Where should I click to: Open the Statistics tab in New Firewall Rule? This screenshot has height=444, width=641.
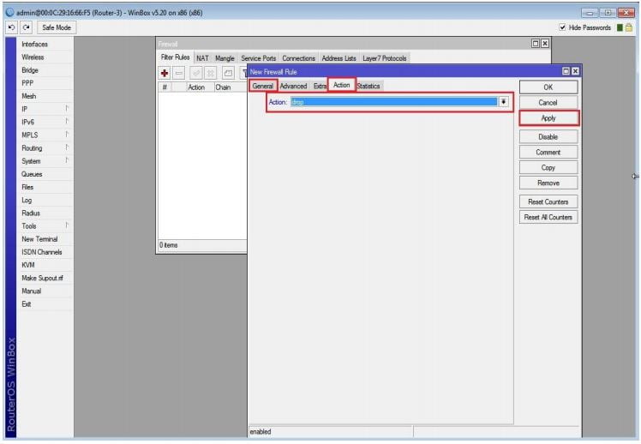tap(368, 86)
